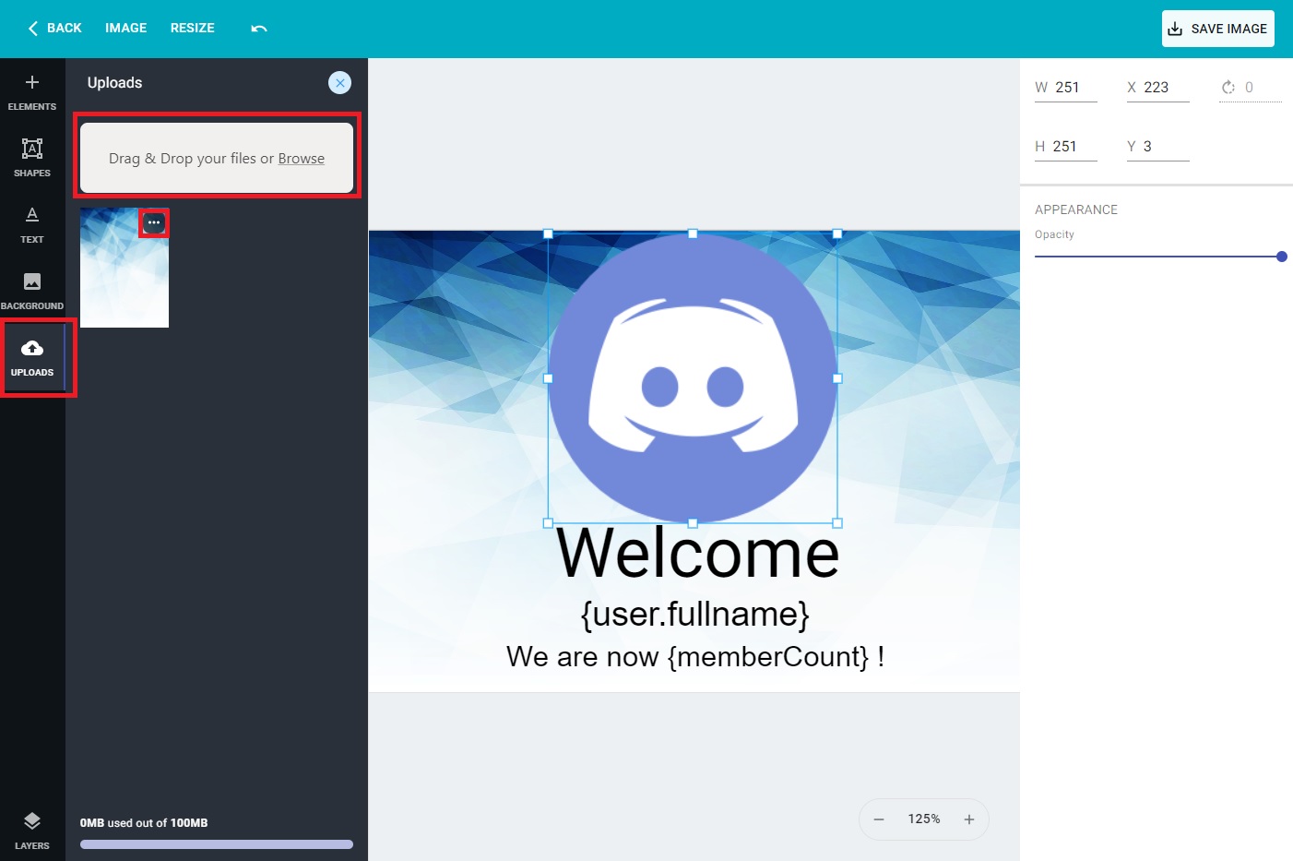The height and width of the screenshot is (861, 1293).
Task: Click the storage usage progress bar
Action: [x=217, y=844]
